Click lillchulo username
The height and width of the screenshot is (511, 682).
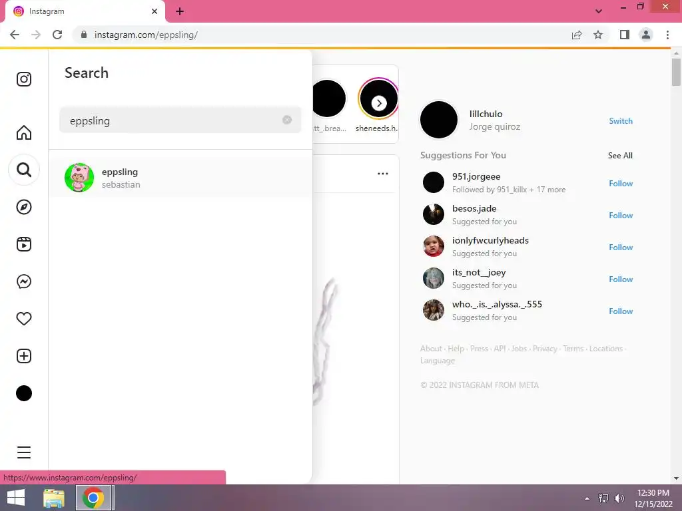pyautogui.click(x=486, y=114)
